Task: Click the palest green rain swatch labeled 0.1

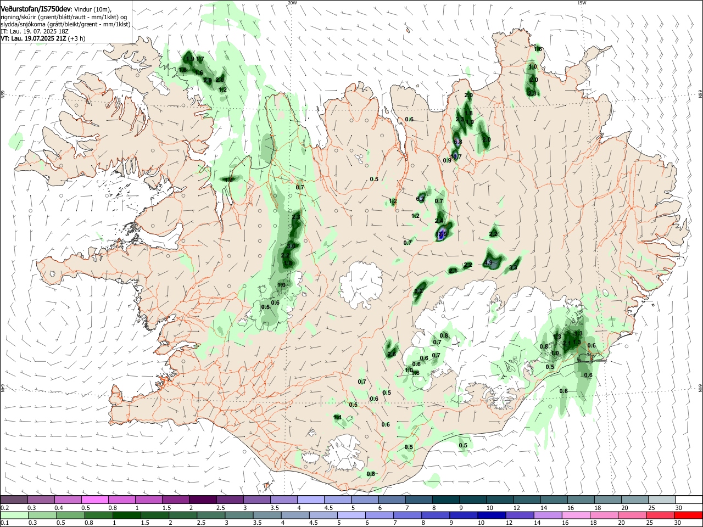Action: pos(14,515)
